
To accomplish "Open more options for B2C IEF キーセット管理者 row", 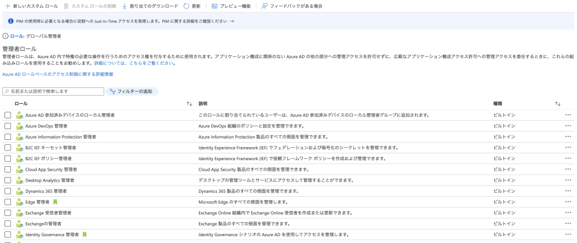I will click(x=568, y=148).
